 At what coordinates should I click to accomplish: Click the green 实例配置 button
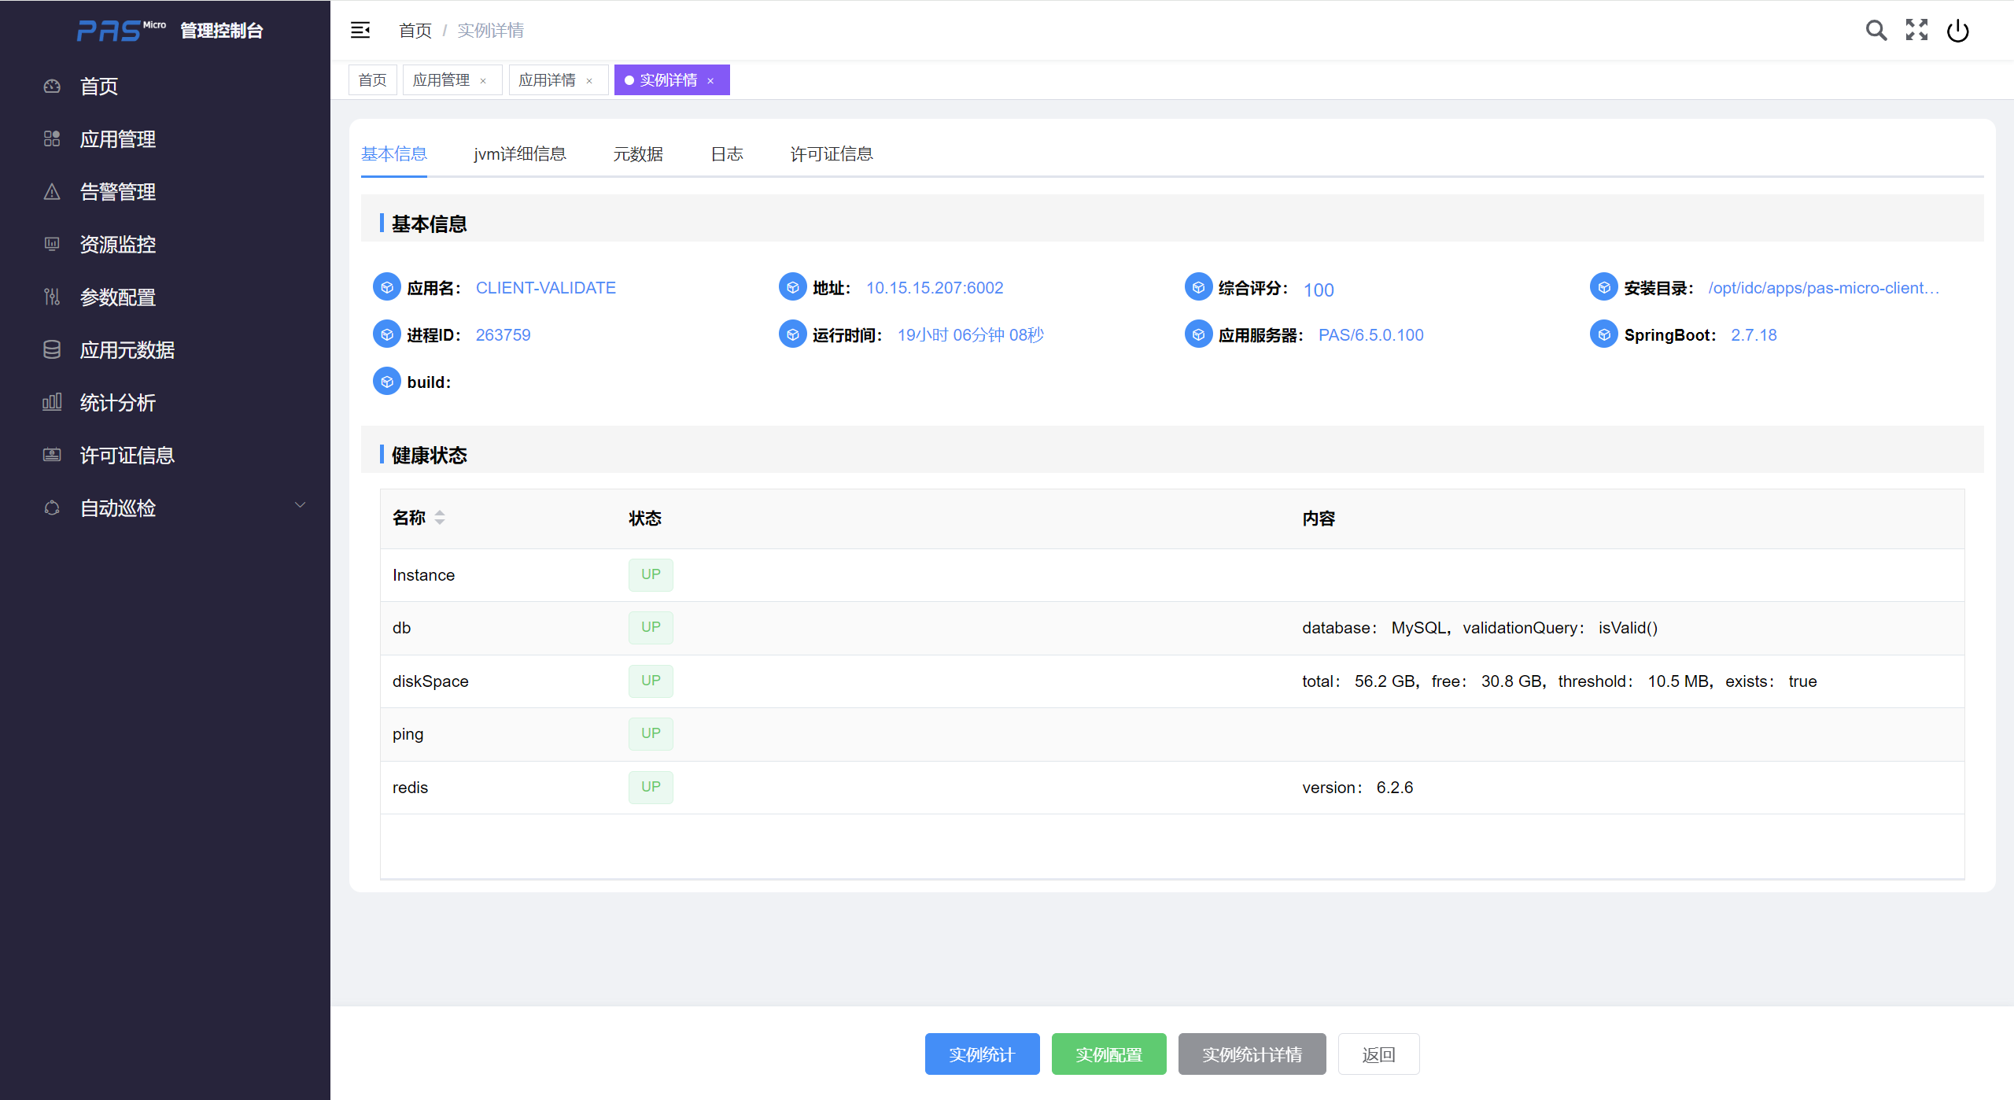[1108, 1054]
